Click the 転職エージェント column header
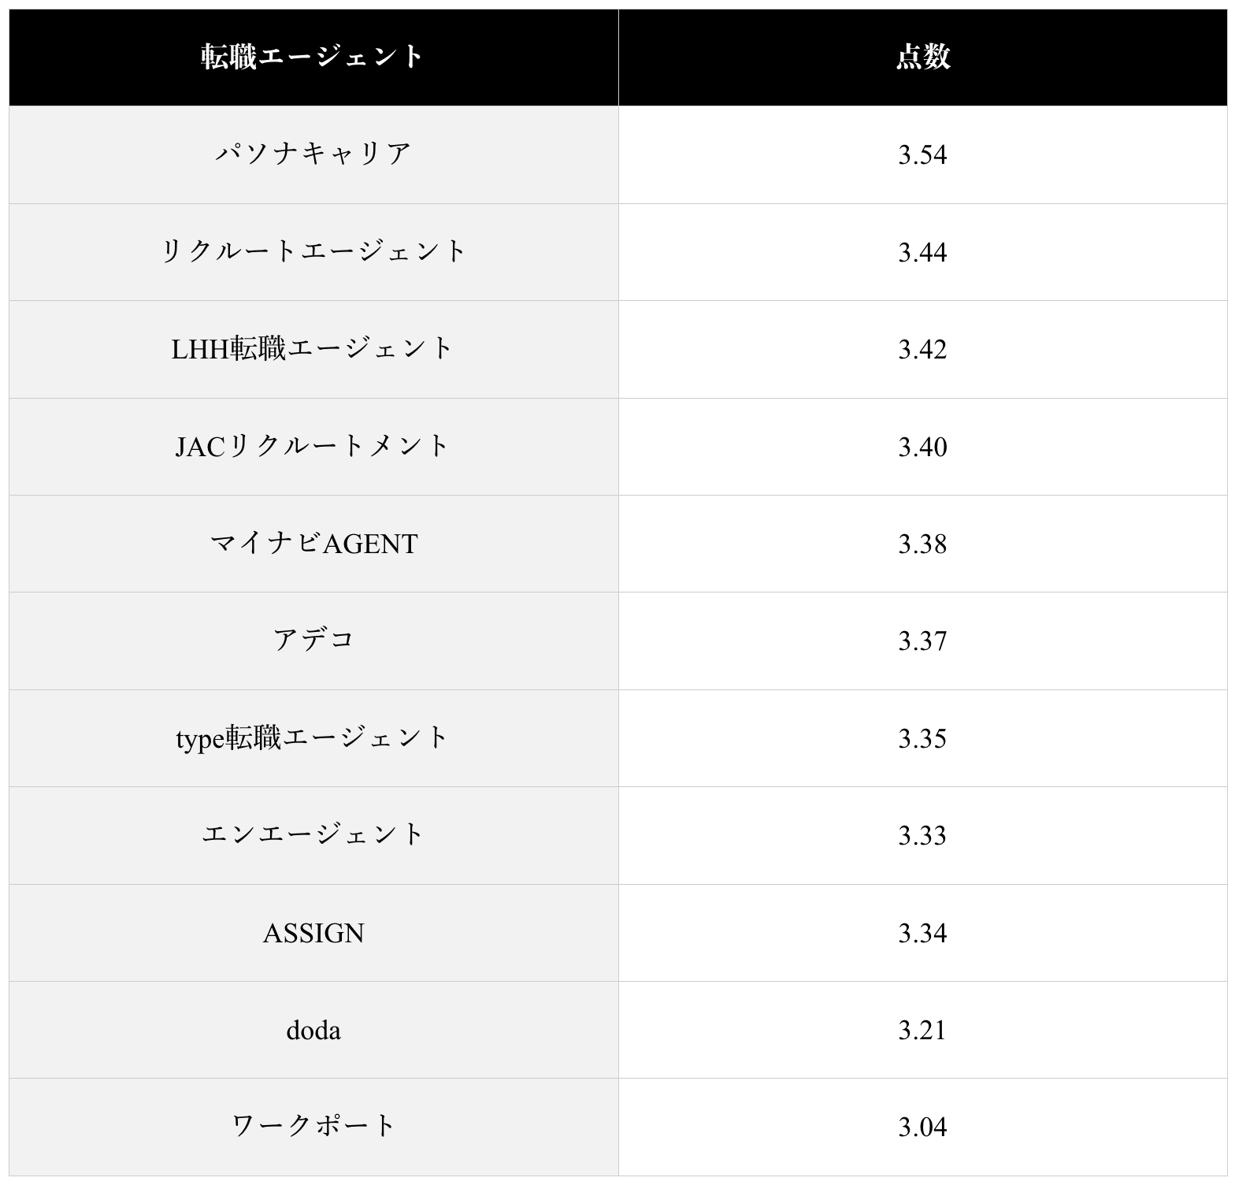The image size is (1235, 1185). [313, 57]
